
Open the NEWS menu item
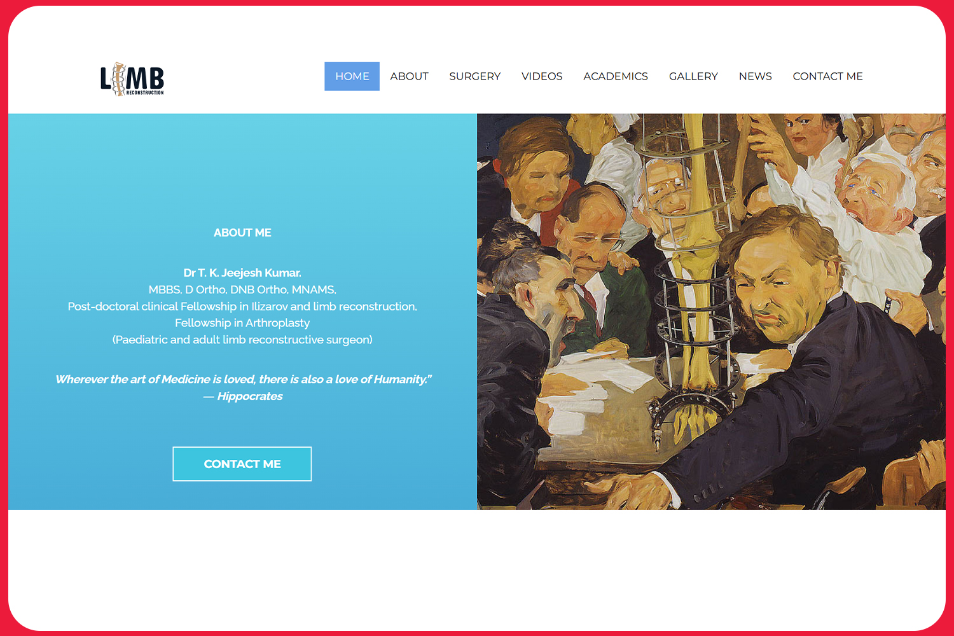click(755, 76)
